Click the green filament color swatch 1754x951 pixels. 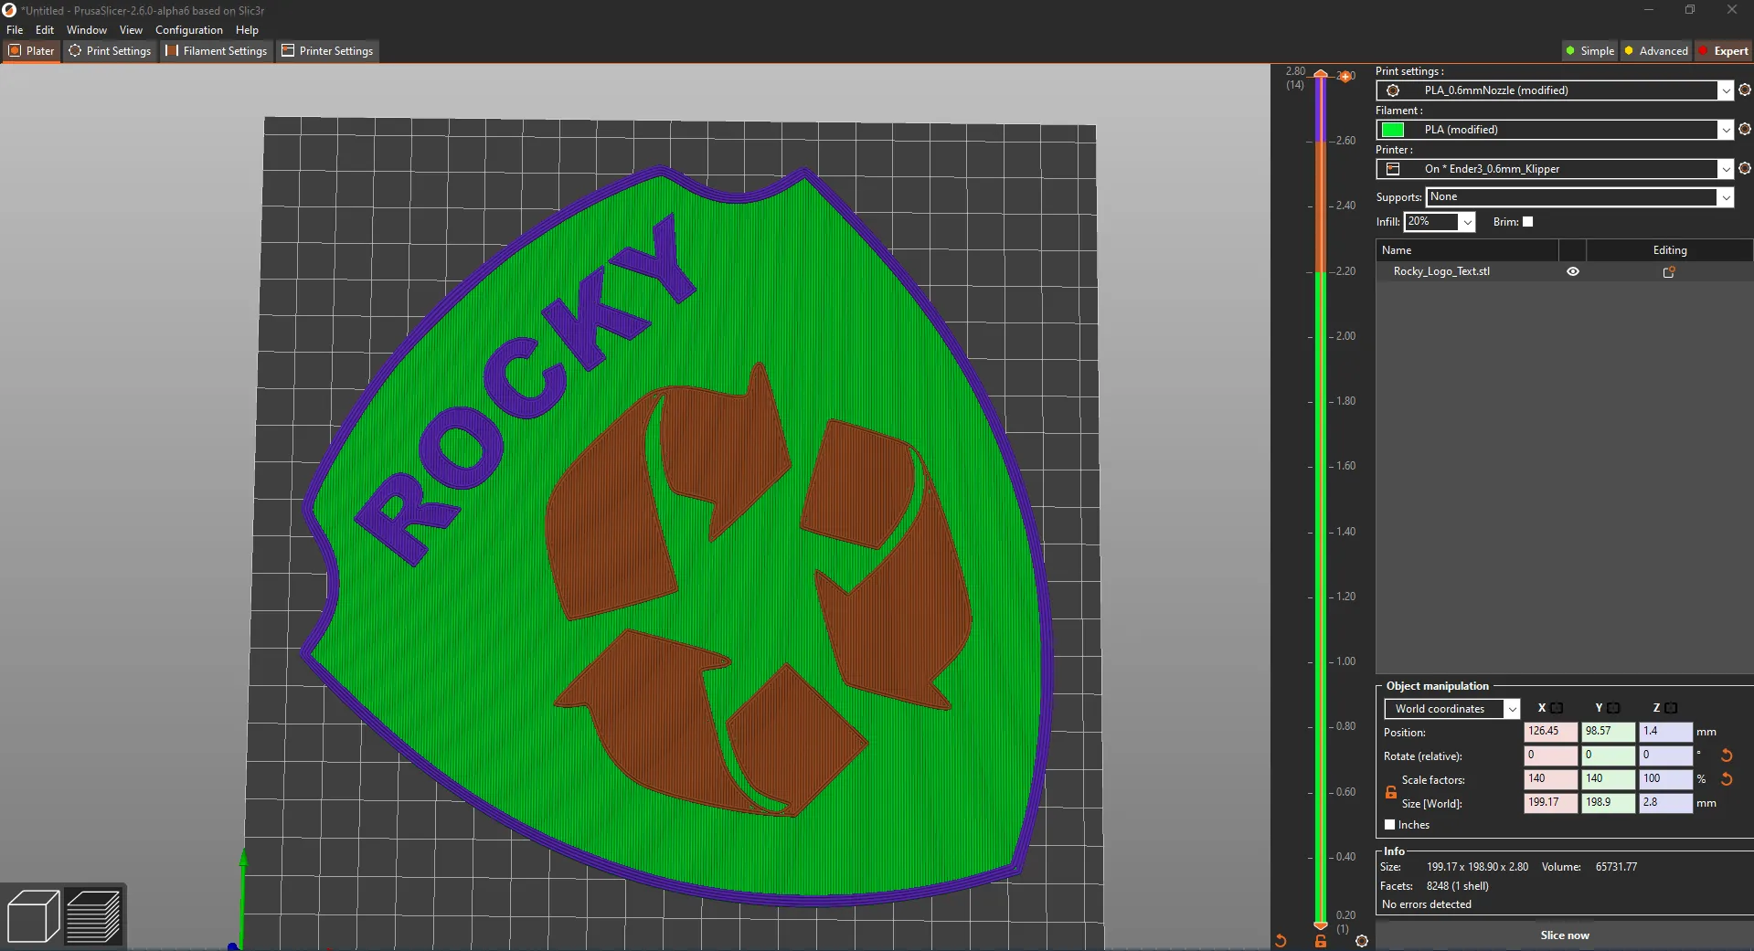(x=1393, y=130)
